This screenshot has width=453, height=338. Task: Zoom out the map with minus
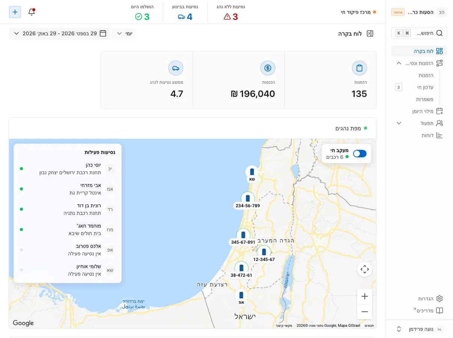click(x=364, y=312)
